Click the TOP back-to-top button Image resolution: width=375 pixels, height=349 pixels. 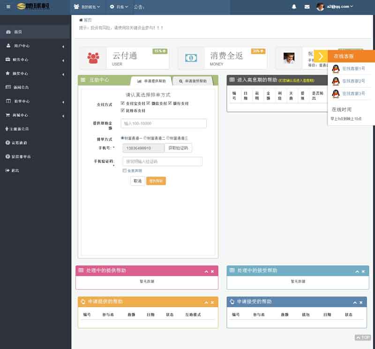coord(363,337)
